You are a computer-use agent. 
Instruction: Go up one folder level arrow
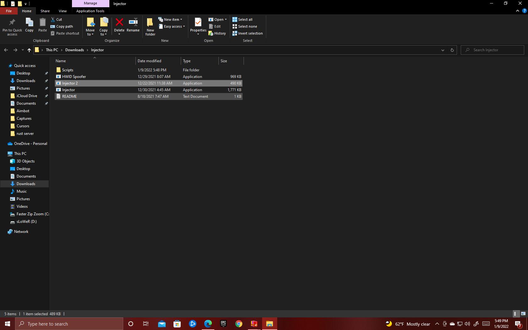[x=29, y=50]
